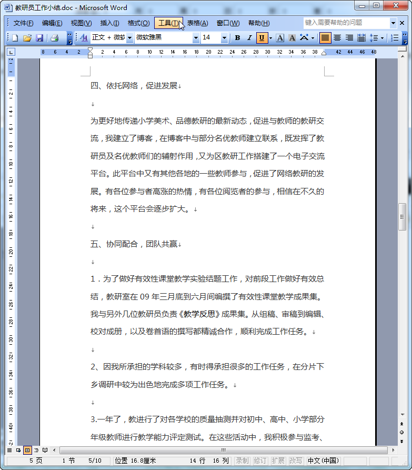Expand the style dropdown 正文 + 微软
This screenshot has width=412, height=470.
(130, 38)
